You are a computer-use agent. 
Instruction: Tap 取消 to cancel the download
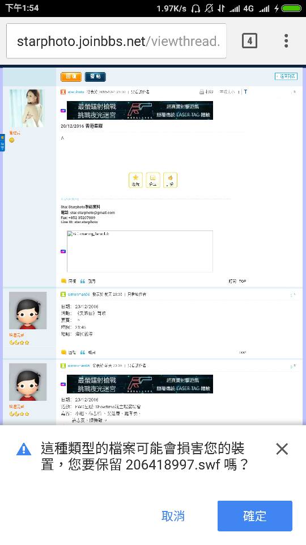click(x=173, y=516)
